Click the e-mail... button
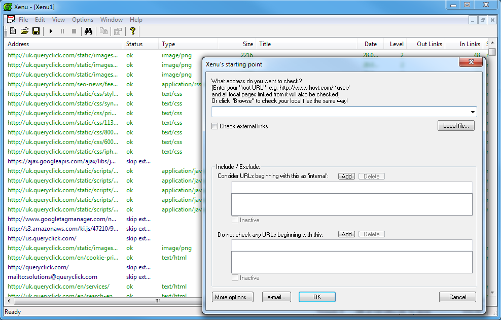501x320 pixels. pos(276,297)
